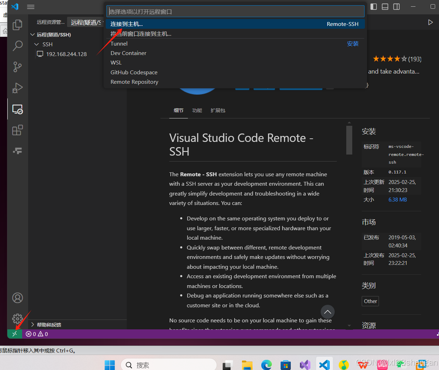The image size is (439, 370).
Task: Open the Run and Debug view
Action: [x=18, y=88]
